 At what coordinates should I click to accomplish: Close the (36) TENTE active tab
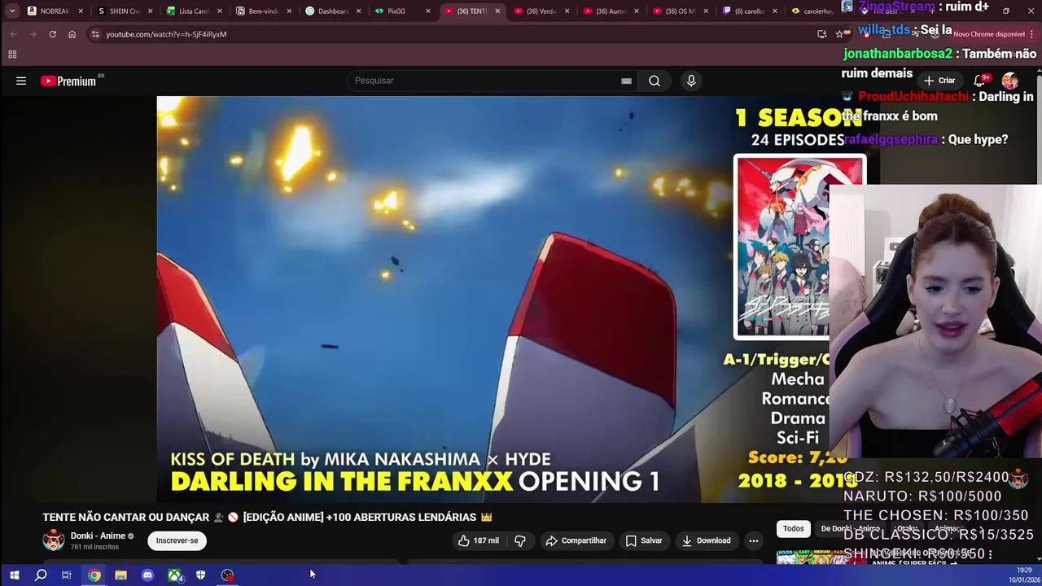point(497,11)
